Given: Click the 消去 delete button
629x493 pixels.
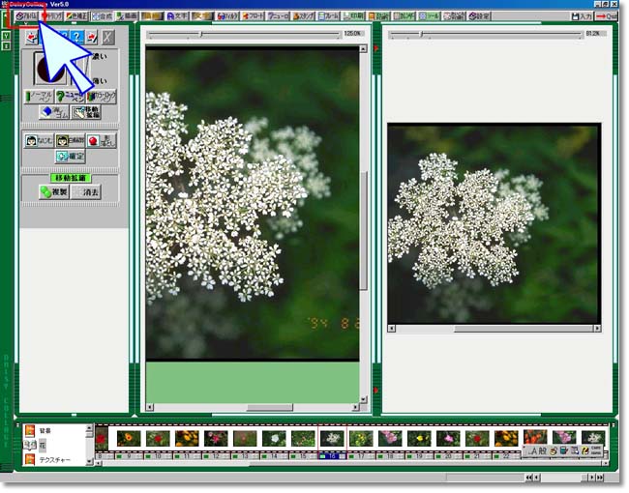Looking at the screenshot, I should click(x=85, y=192).
